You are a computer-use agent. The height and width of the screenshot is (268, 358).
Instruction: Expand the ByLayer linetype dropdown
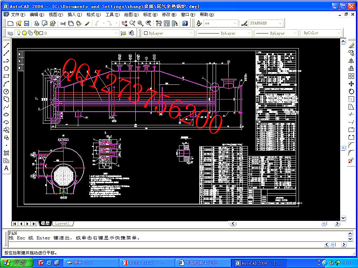(249, 33)
